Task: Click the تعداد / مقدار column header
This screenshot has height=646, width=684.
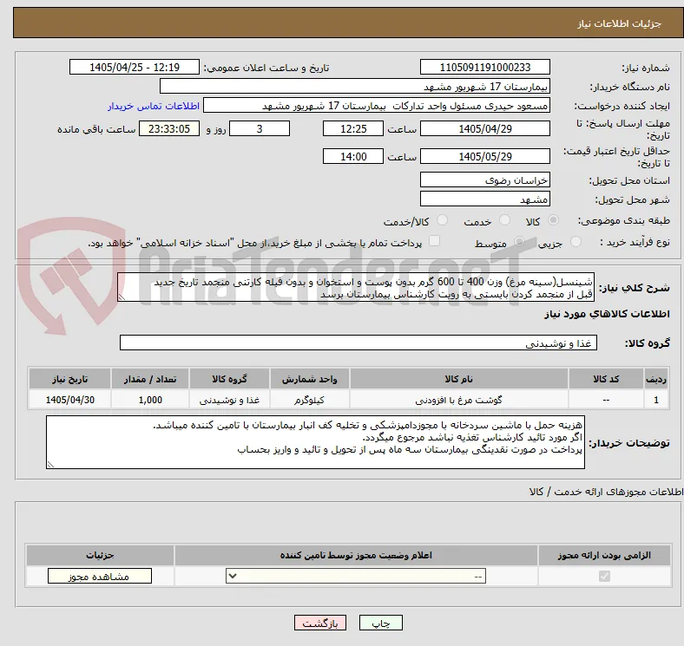Action: 150,379
